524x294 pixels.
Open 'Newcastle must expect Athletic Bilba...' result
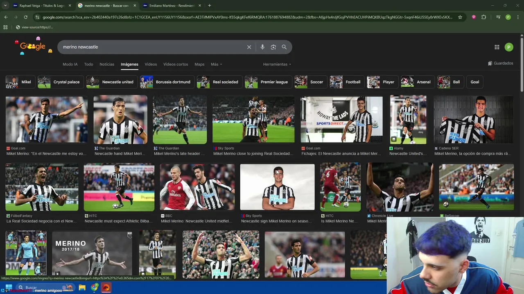click(118, 221)
